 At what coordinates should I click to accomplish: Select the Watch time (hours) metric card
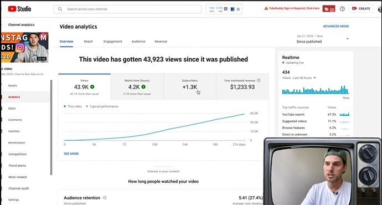(x=137, y=87)
